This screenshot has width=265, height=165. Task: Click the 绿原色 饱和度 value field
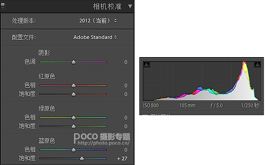[x=125, y=126]
